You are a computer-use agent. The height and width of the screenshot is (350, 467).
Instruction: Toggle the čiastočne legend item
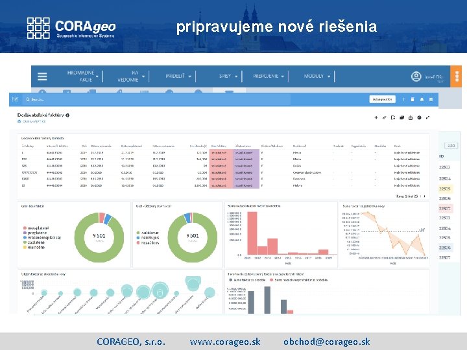pos(34,247)
